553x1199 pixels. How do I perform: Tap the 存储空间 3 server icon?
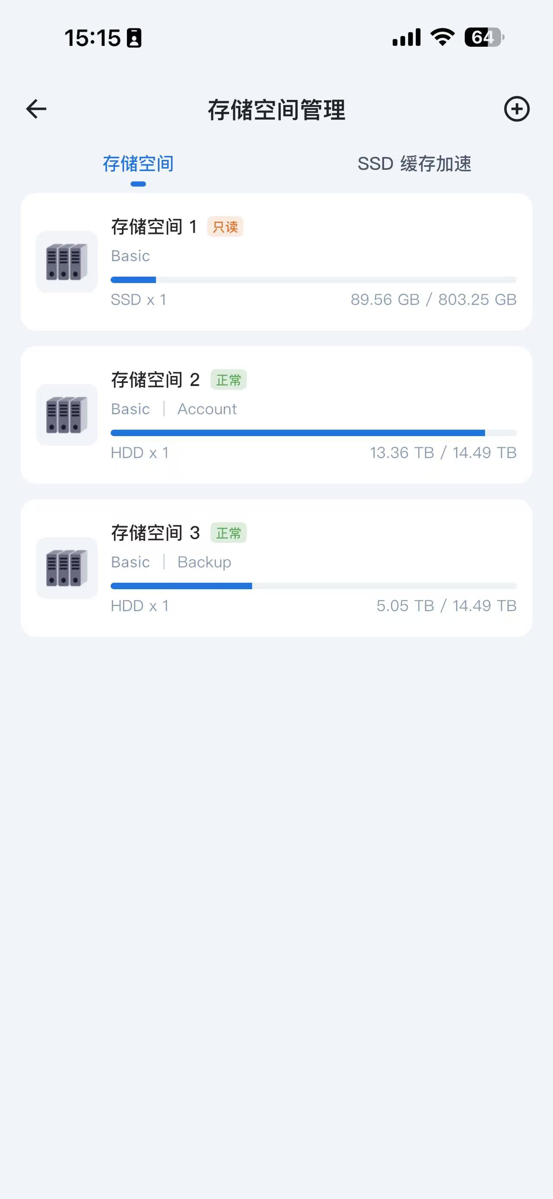click(x=67, y=568)
